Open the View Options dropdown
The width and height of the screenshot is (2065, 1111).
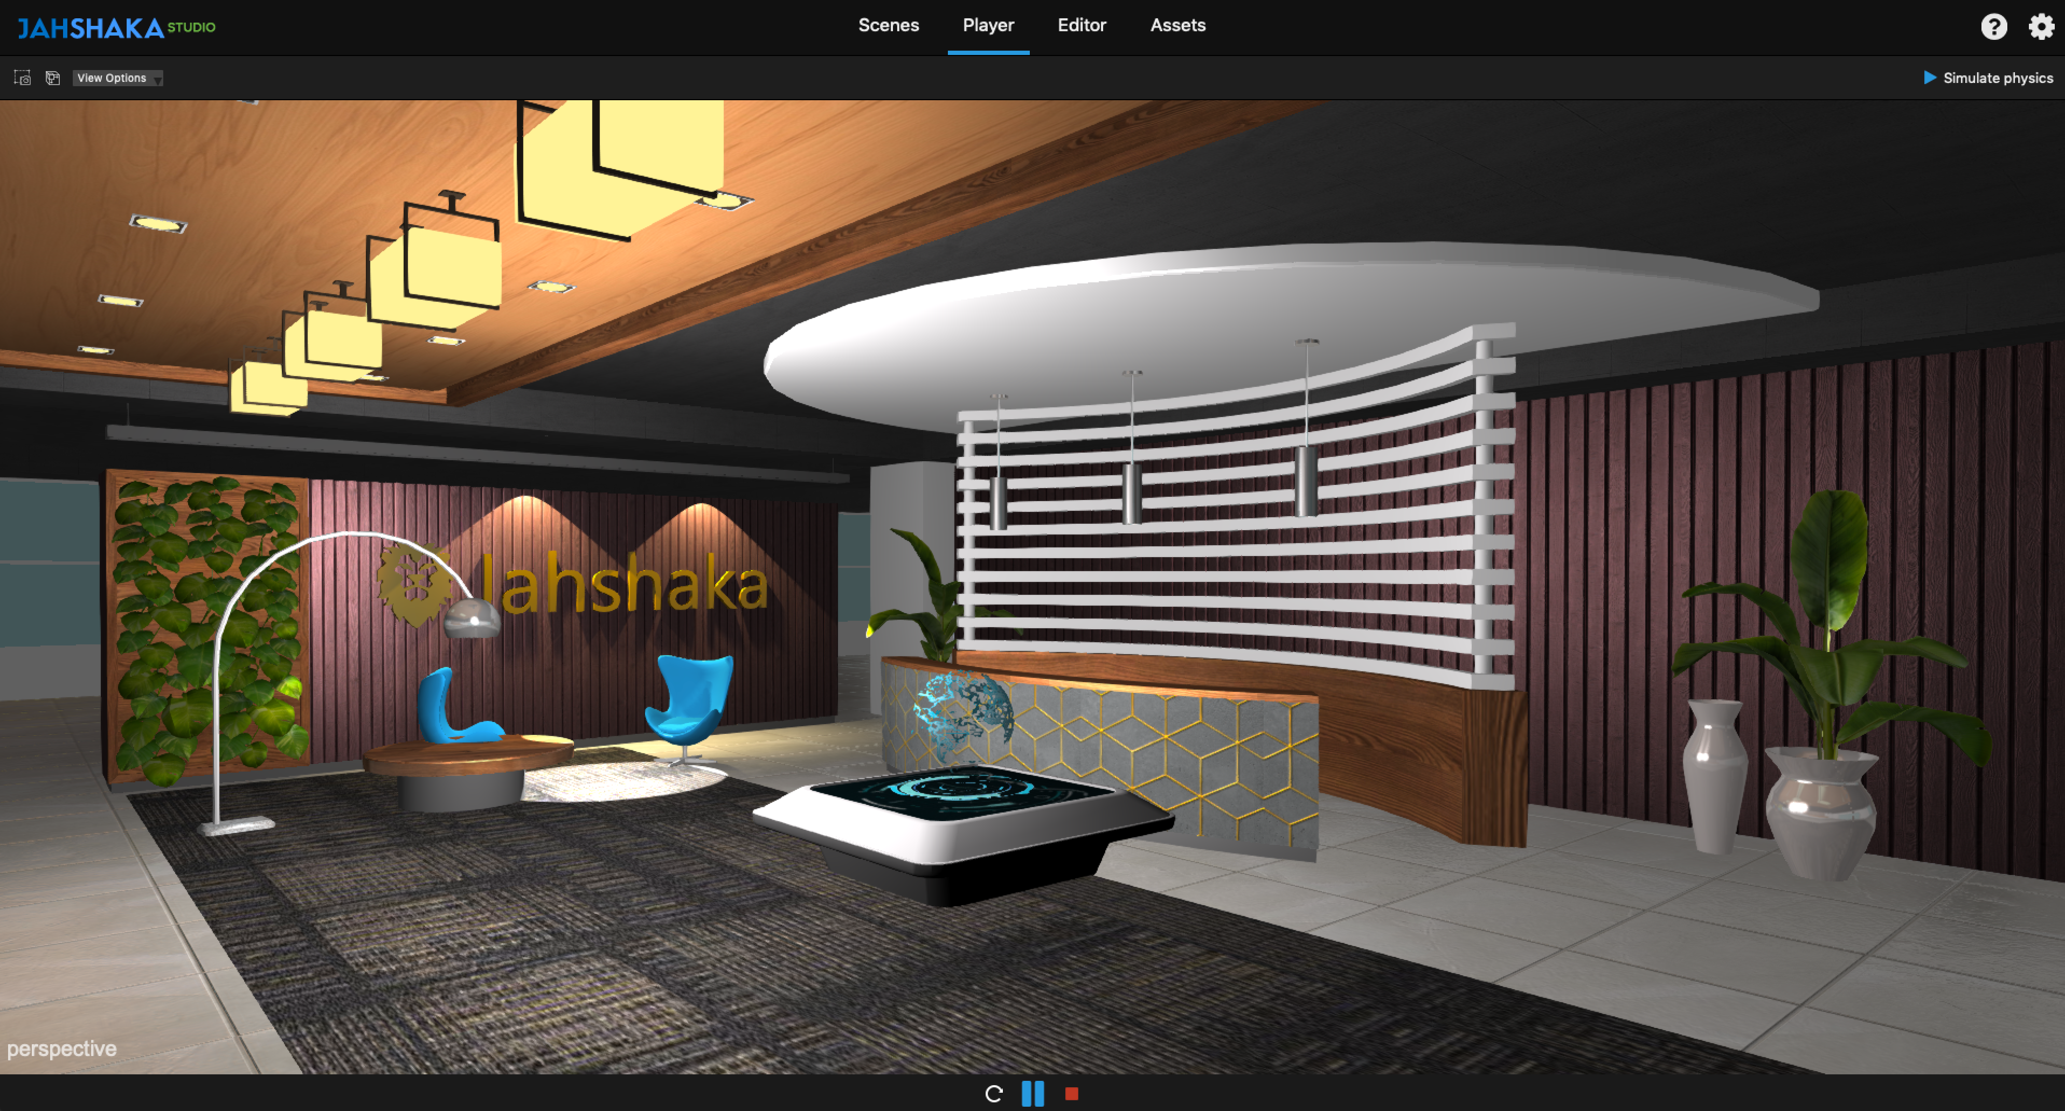pos(118,78)
